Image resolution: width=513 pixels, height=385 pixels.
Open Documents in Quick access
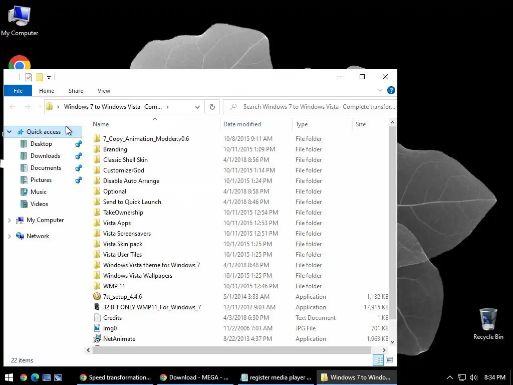(46, 167)
